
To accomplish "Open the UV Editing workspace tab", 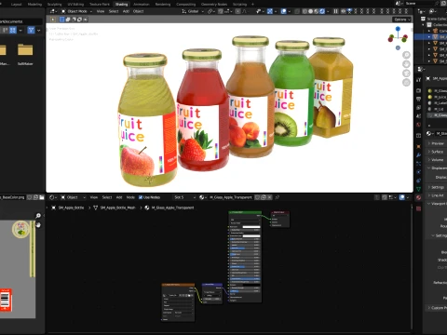I will pyautogui.click(x=75, y=5).
